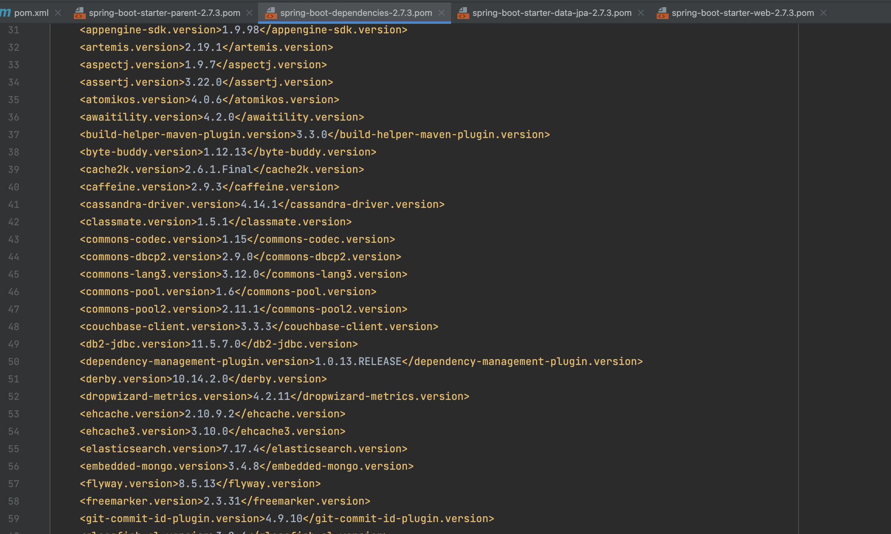
Task: Click the spring-boot-dependencies-2.7.3.pom file icon
Action: click(x=271, y=13)
